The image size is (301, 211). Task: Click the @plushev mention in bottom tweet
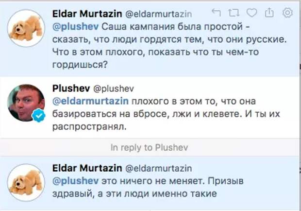point(71,181)
